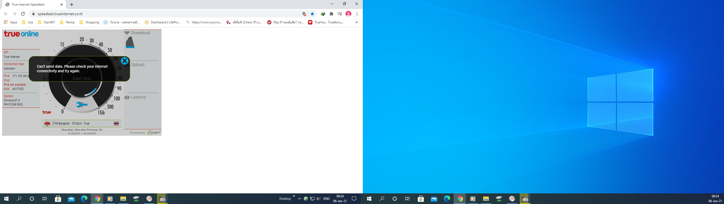Click the small red true logo under gauge
This screenshot has height=204, width=724.
pos(47,112)
